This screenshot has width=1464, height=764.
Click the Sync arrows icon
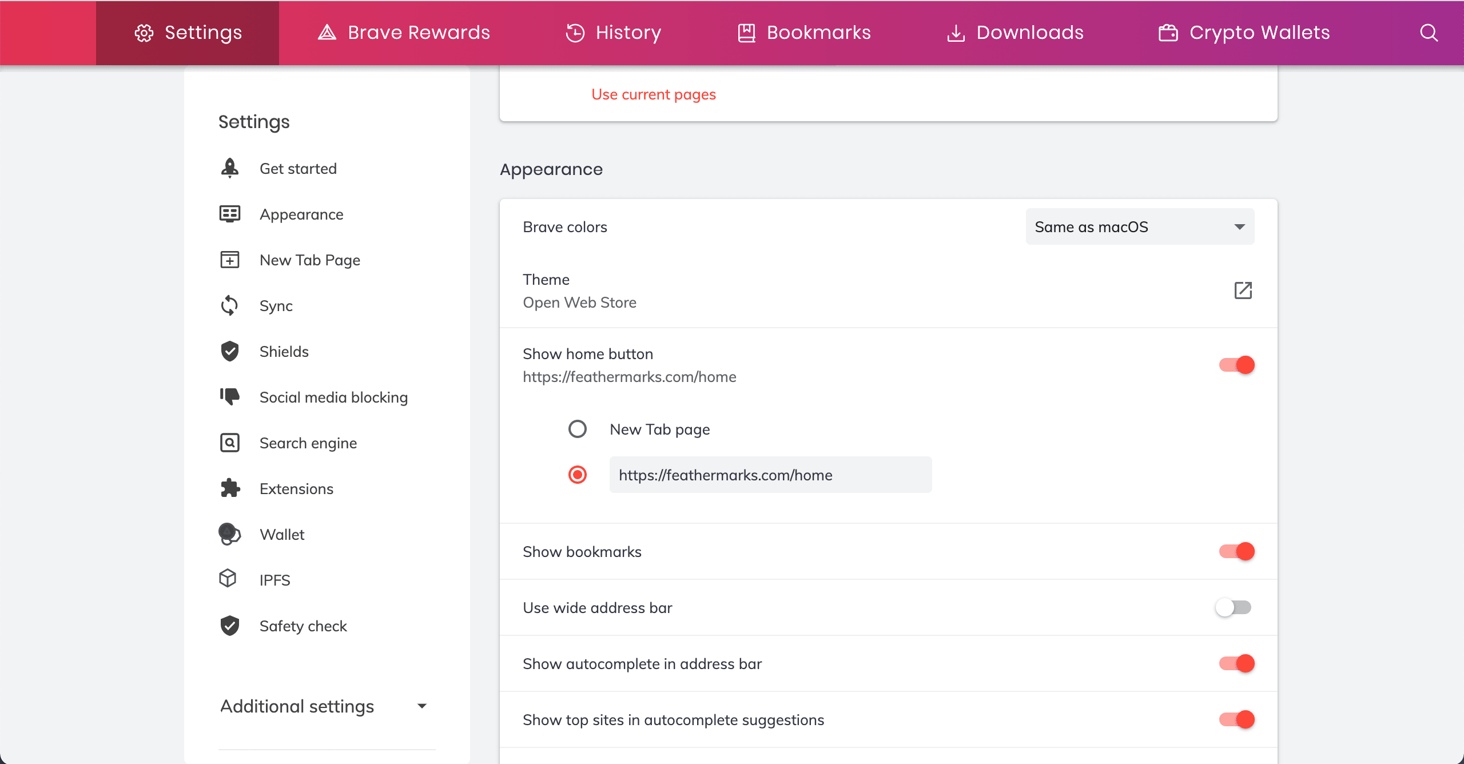[230, 305]
